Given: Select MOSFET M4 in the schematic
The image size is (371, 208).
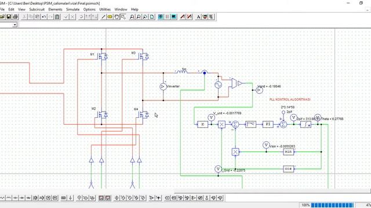Looking at the screenshot, I should 144,115.
